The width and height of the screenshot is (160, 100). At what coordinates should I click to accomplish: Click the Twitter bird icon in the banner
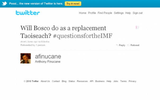(4, 3)
